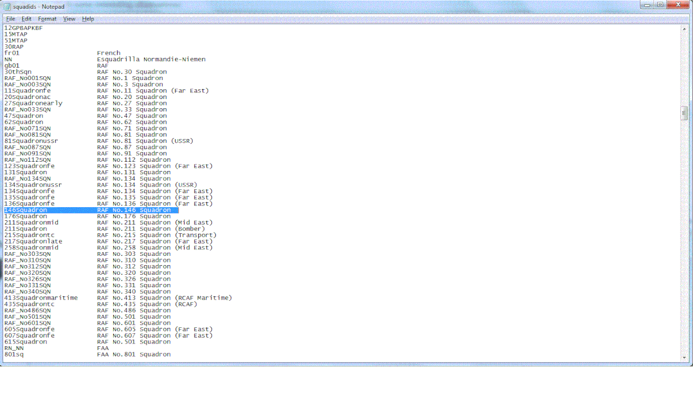
Task: Click the text "RAF No.312 Squadron"
Action: click(x=134, y=266)
